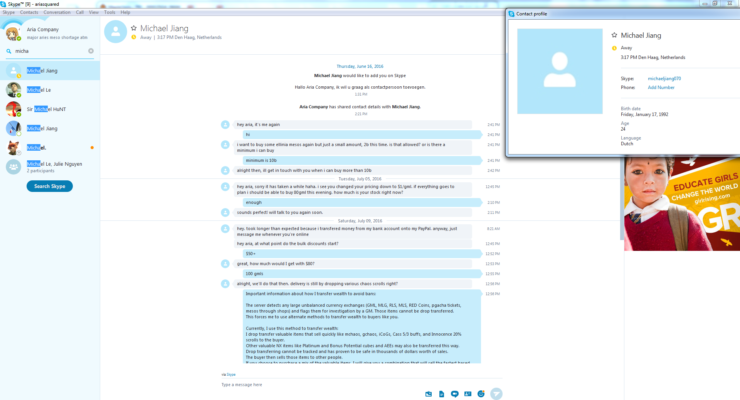The image size is (740, 400).
Task: Click the send file document icon
Action: (442, 394)
